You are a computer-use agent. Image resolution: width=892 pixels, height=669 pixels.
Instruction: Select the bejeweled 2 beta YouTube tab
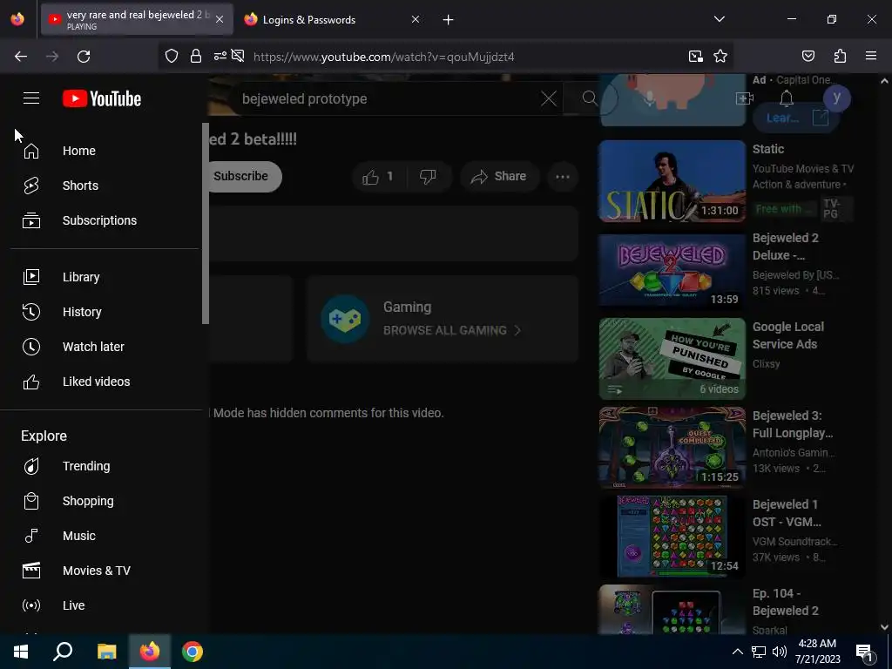[x=137, y=20]
